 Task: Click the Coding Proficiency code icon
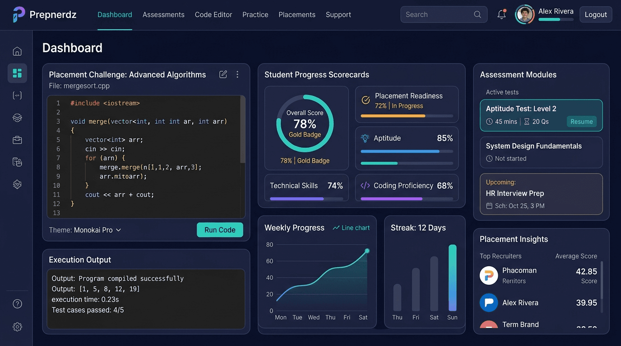click(365, 186)
